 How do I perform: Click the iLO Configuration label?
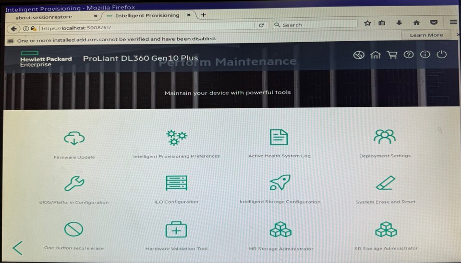176,202
